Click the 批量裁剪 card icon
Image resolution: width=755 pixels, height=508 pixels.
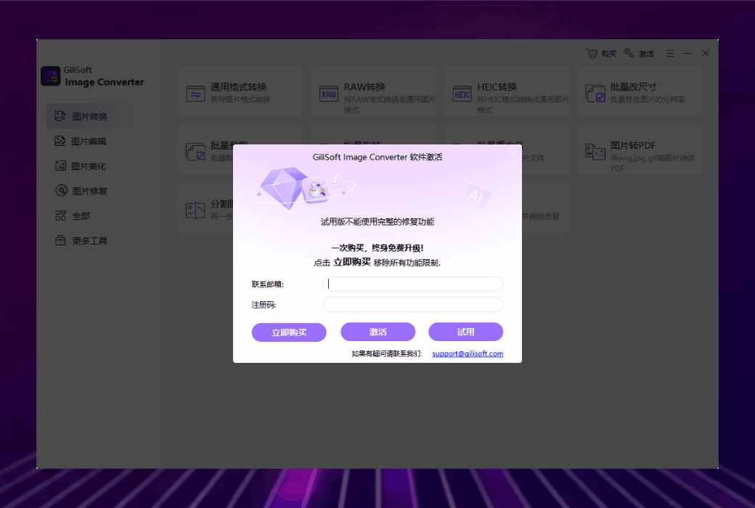pyautogui.click(x=195, y=152)
